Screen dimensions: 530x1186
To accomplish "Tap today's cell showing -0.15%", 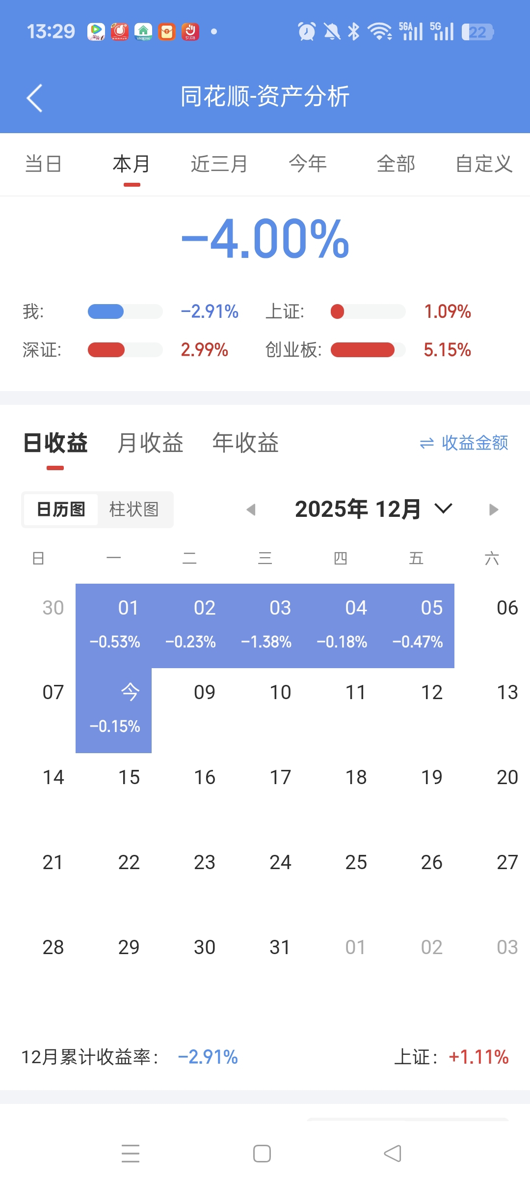I will point(114,709).
